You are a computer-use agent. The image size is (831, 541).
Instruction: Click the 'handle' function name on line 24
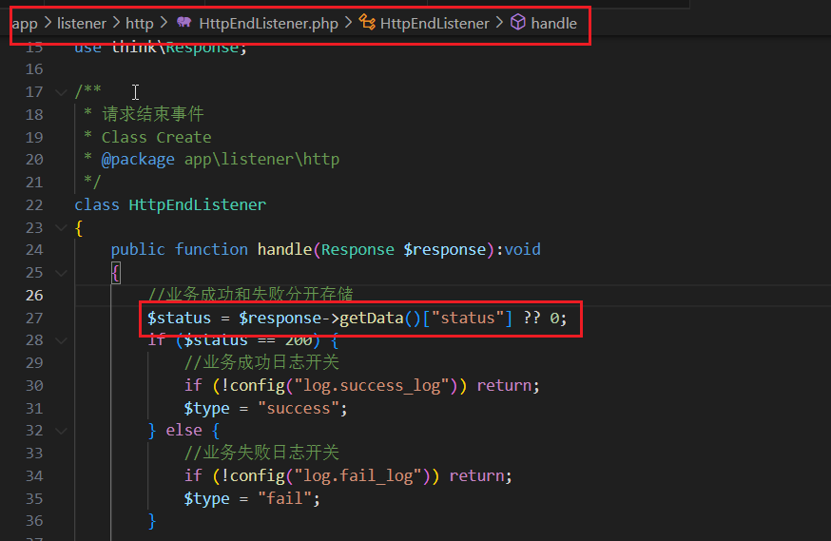(284, 249)
